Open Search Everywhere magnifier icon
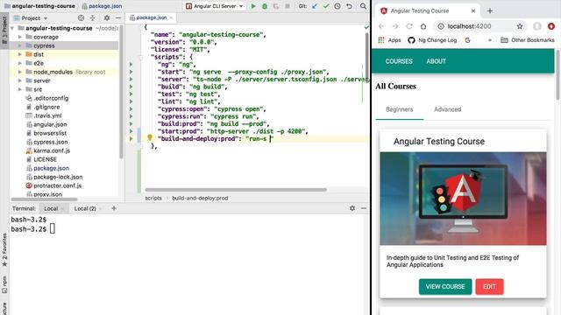 click(x=363, y=6)
